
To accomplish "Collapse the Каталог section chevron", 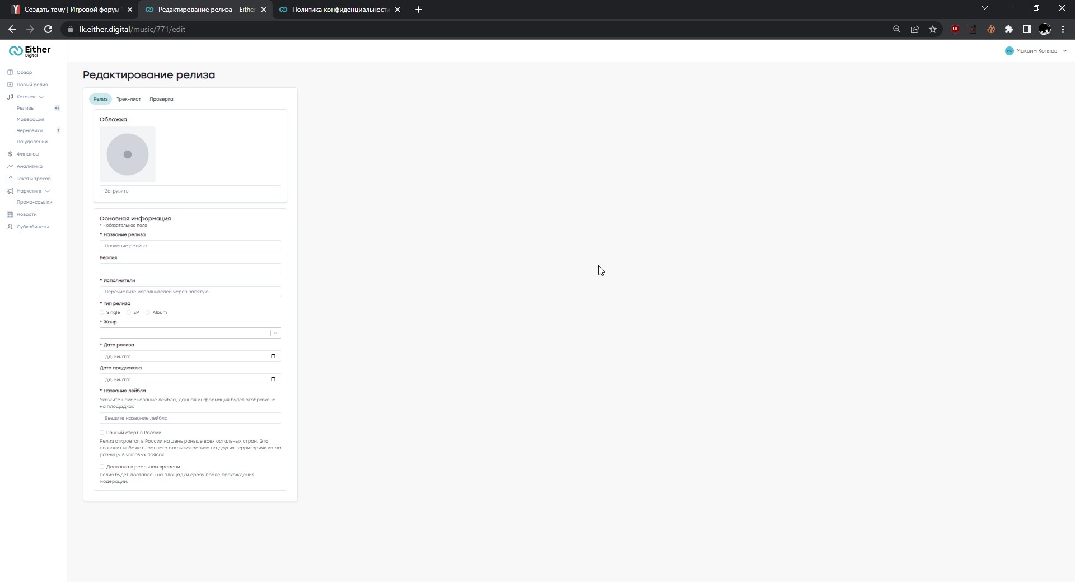I will tap(41, 97).
